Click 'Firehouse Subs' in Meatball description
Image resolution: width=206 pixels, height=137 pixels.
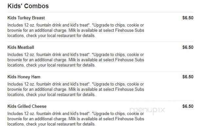[130, 60]
